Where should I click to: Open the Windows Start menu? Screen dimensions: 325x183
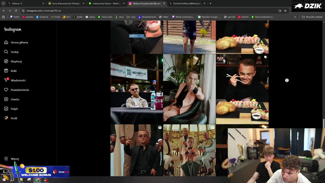4,180
